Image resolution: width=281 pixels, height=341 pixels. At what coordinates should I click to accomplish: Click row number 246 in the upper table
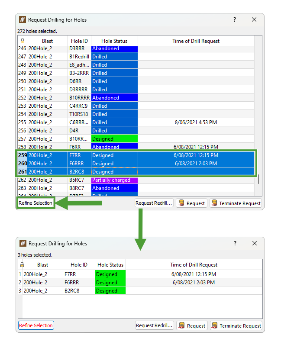(x=22, y=48)
